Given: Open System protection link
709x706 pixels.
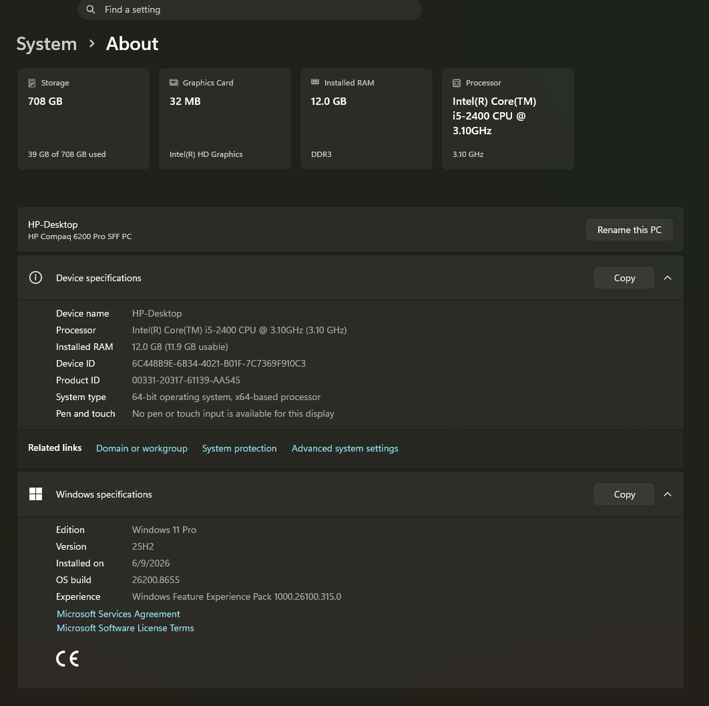Looking at the screenshot, I should pyautogui.click(x=239, y=448).
